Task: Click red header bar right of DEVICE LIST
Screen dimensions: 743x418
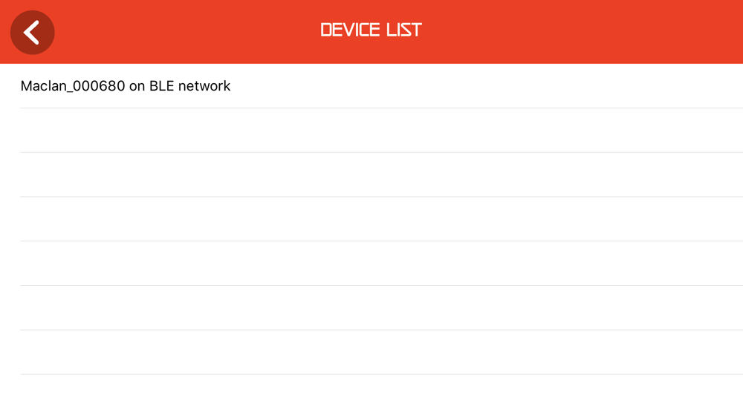Action: click(582, 32)
